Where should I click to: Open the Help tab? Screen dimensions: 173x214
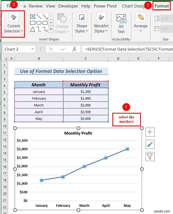(x=86, y=6)
